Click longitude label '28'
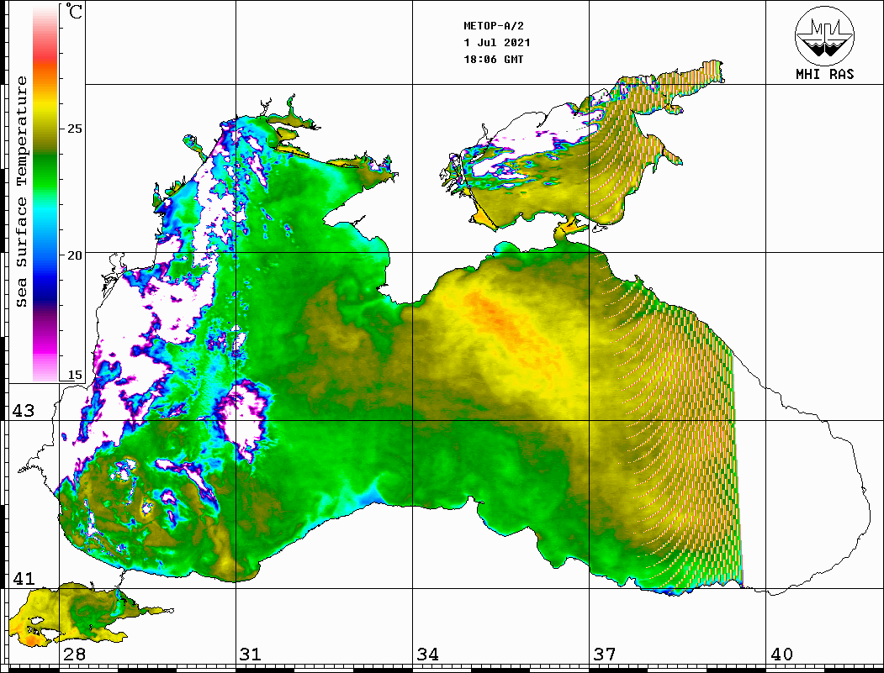Viewport: 884px width, 673px height. click(74, 654)
